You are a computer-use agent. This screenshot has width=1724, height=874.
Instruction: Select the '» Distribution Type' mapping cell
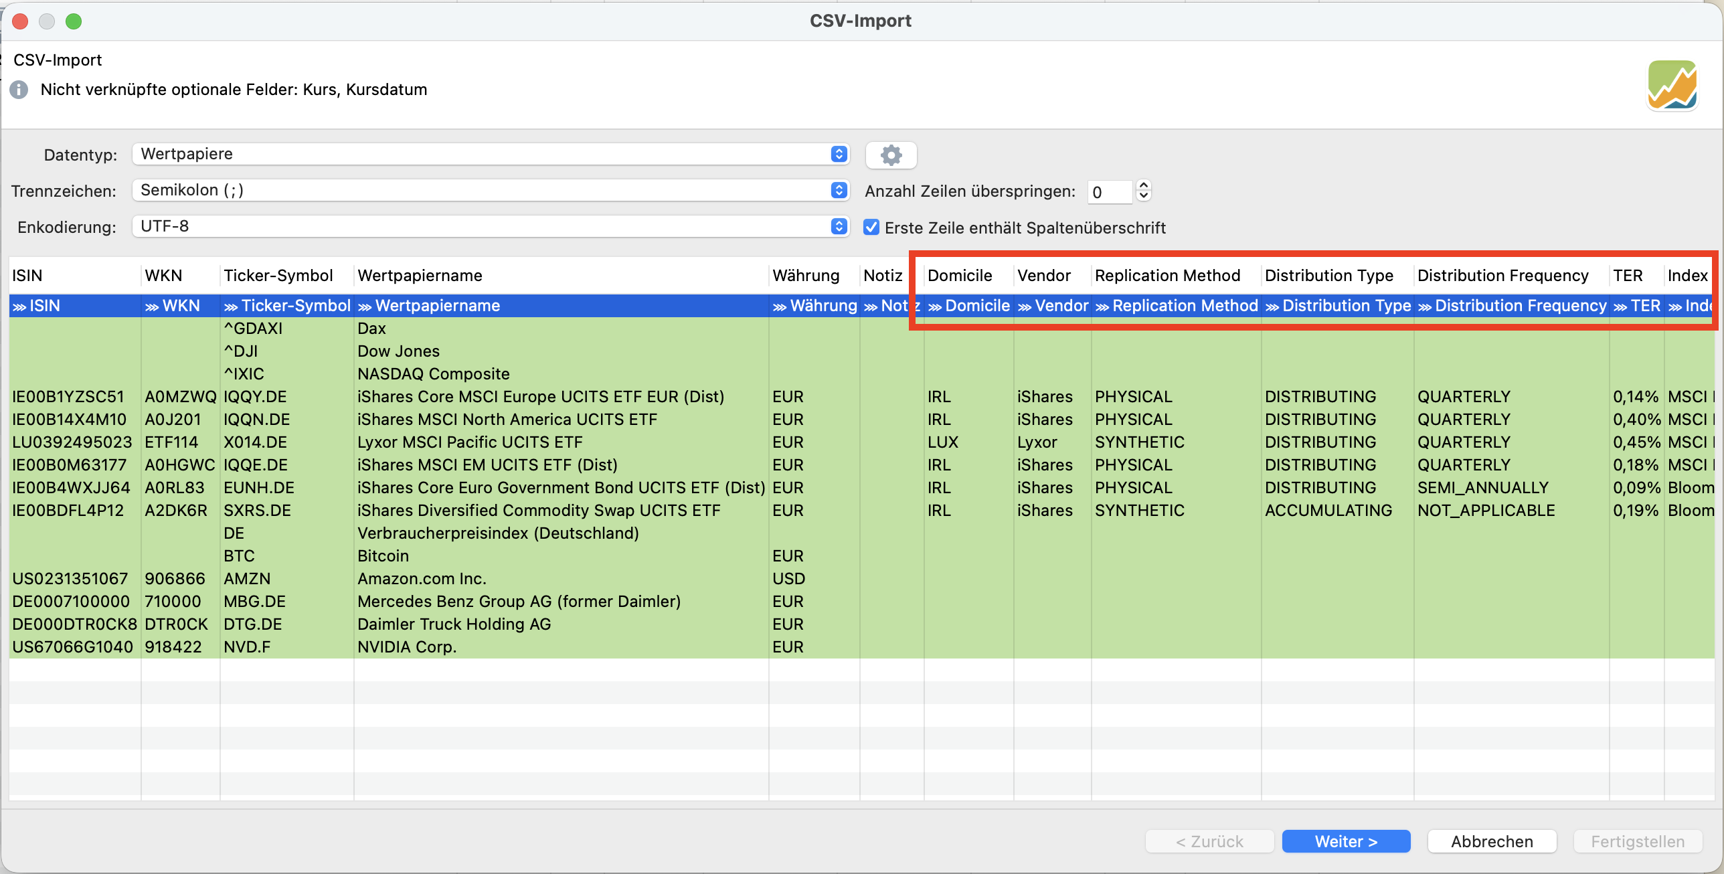tap(1338, 306)
